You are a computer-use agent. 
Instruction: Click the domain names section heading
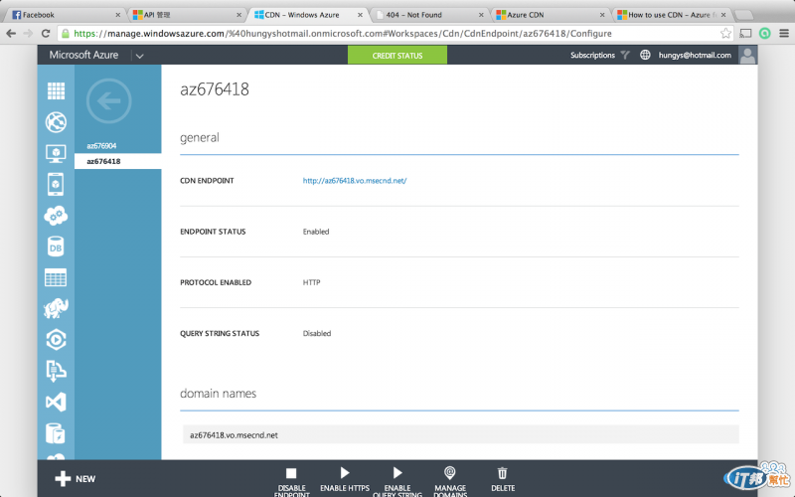point(218,393)
